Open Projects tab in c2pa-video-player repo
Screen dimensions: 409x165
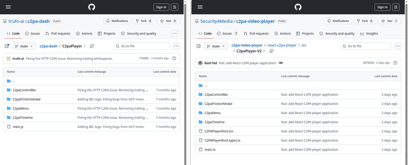click(x=305, y=33)
